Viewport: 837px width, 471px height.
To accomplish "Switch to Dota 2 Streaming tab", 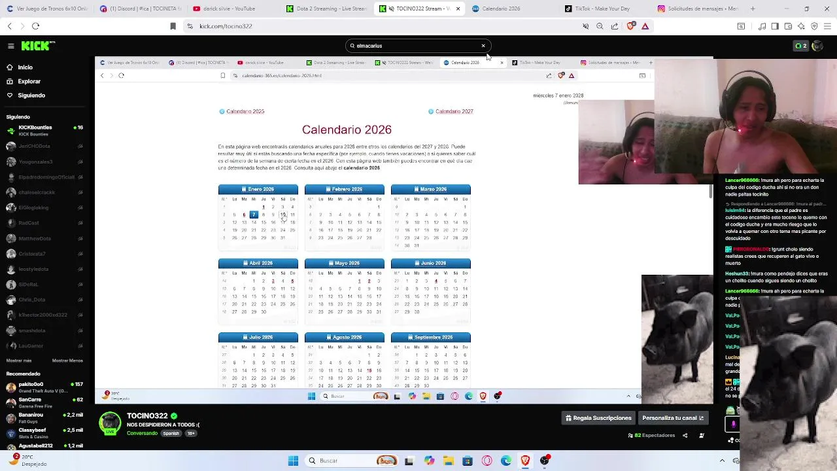I will click(327, 9).
